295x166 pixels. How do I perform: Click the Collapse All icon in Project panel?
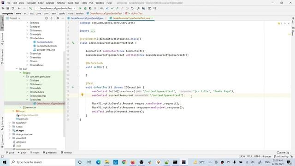pos(51,18)
